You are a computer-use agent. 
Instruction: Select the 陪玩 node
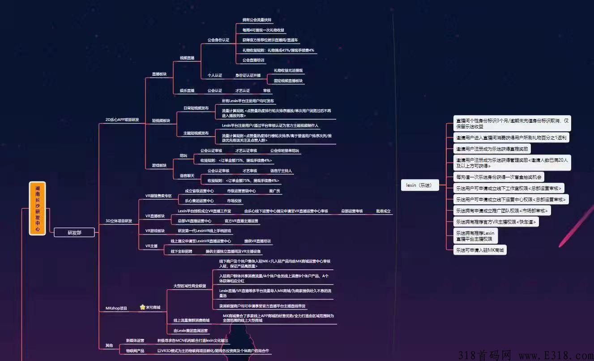[x=183, y=155]
